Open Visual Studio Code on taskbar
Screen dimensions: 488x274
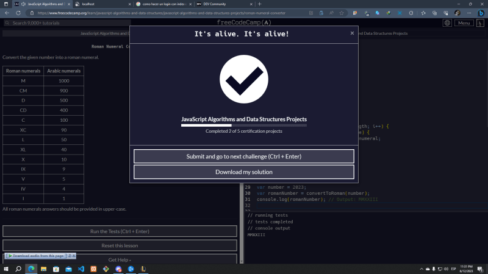pos(81,269)
